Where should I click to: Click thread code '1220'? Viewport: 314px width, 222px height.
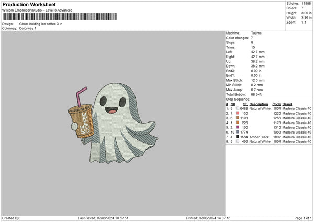pyautogui.click(x=277, y=114)
